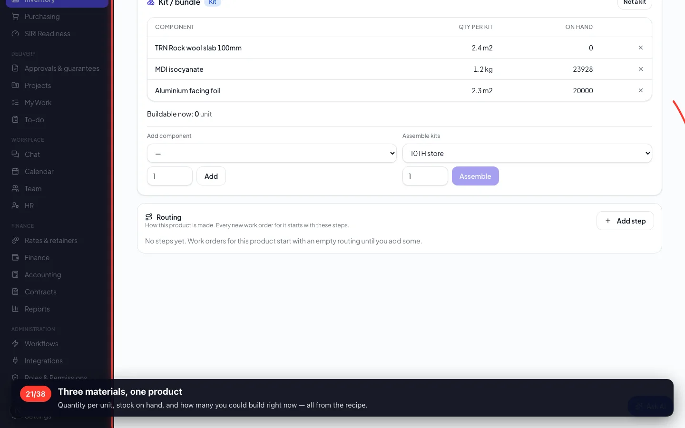
Task: Open Calendar sidebar icon
Action: point(15,172)
